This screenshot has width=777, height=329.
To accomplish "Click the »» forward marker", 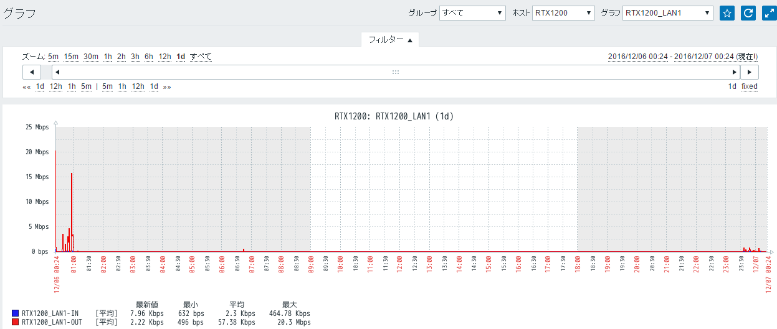I will 167,87.
